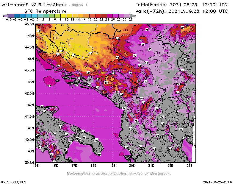The width and height of the screenshot is (238, 184).
Task: Click the 22E longitude label
Action: point(170,166)
